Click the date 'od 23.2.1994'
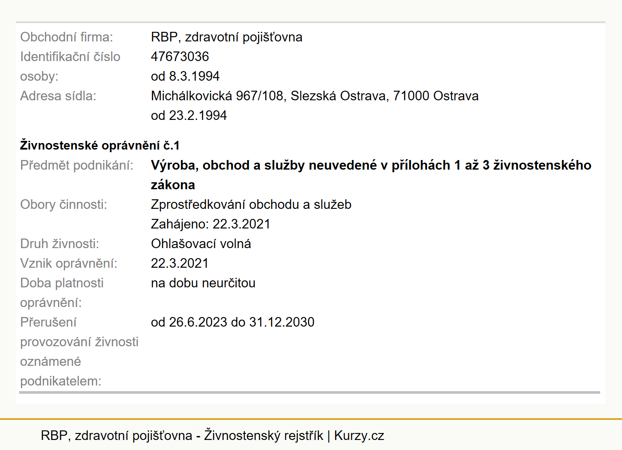This screenshot has height=450, width=622. coord(189,116)
